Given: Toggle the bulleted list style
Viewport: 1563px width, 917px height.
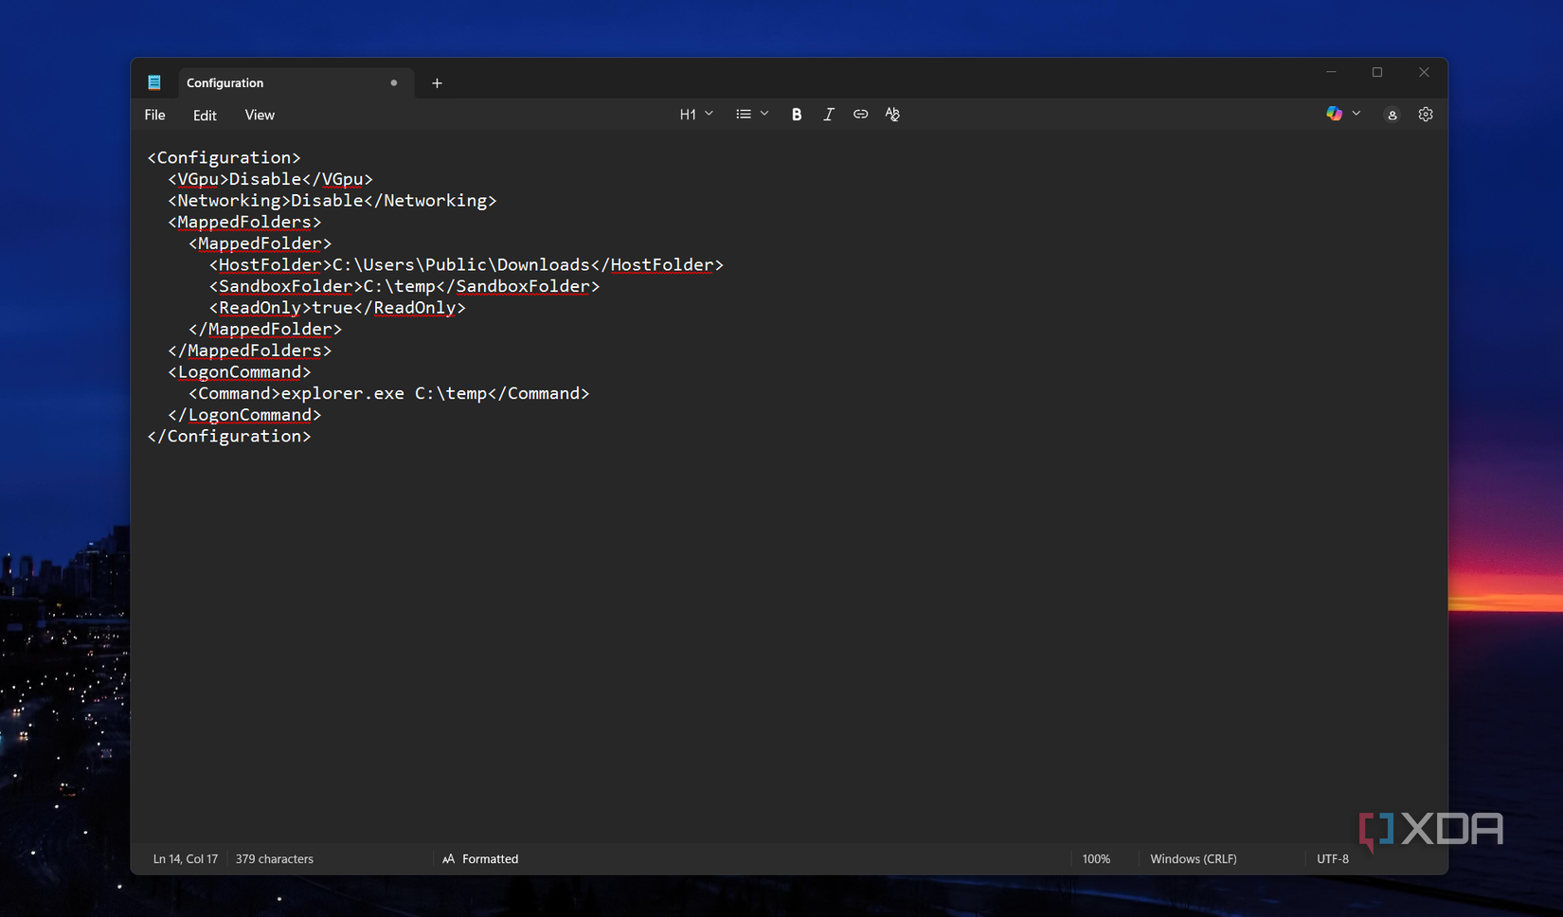Looking at the screenshot, I should [x=743, y=114].
